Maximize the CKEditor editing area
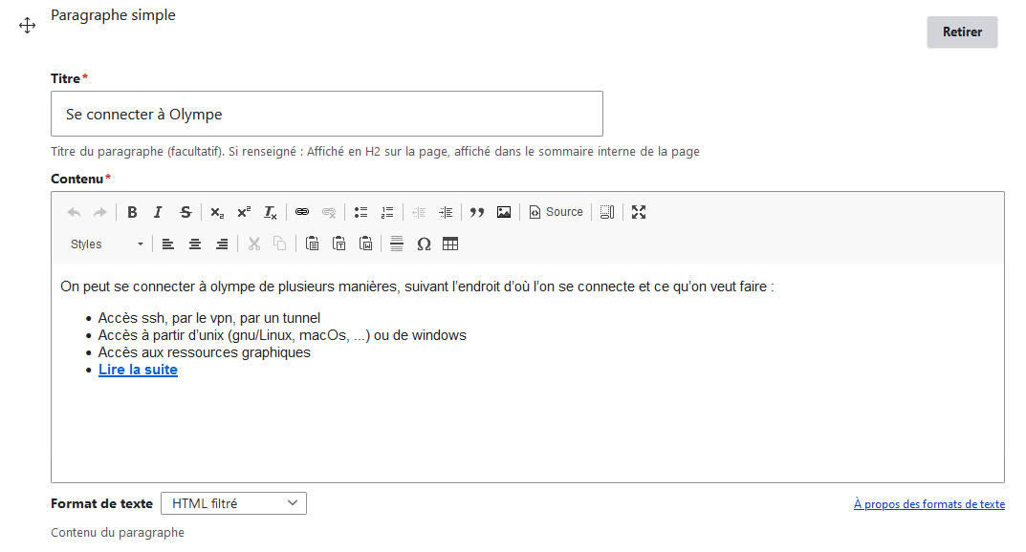 coord(638,212)
